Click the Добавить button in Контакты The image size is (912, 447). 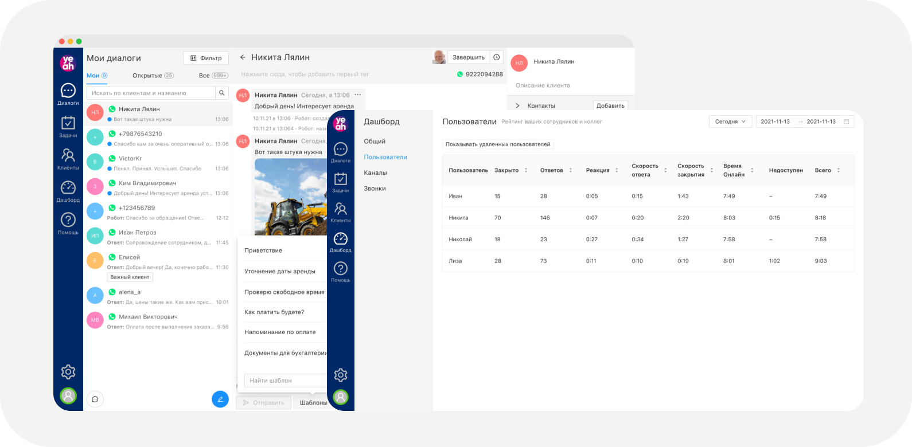point(610,105)
